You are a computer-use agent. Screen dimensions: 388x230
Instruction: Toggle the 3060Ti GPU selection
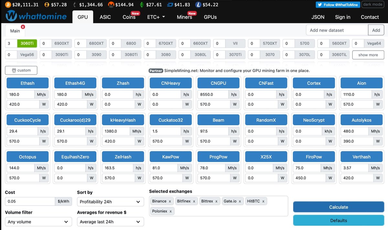click(x=27, y=43)
